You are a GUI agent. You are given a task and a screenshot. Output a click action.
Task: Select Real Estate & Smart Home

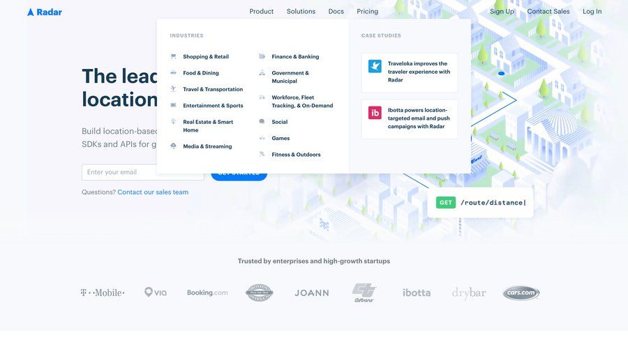(208, 126)
